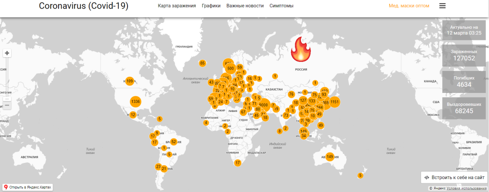Click the 109 marker in Canada

click(129, 81)
